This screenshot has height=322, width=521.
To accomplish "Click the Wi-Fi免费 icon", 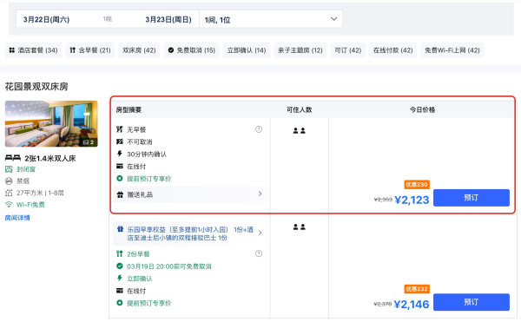I will 9,205.
